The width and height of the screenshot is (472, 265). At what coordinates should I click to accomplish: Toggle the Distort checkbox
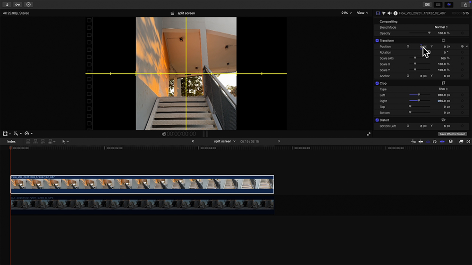click(x=377, y=120)
